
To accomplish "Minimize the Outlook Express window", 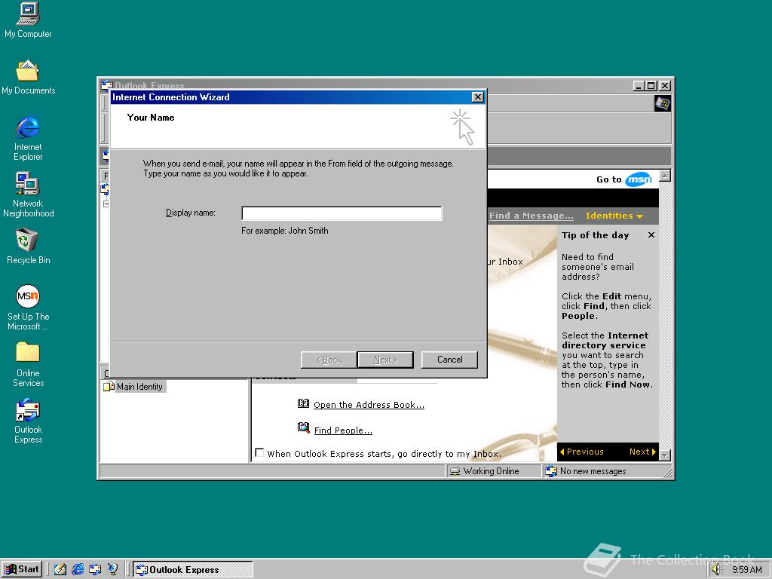I will tap(639, 86).
